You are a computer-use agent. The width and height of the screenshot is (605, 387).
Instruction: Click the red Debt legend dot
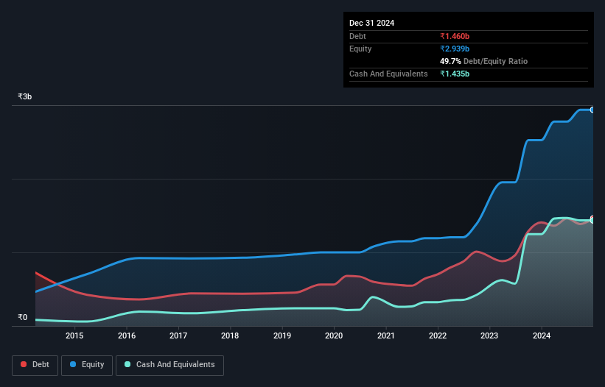pyautogui.click(x=24, y=364)
